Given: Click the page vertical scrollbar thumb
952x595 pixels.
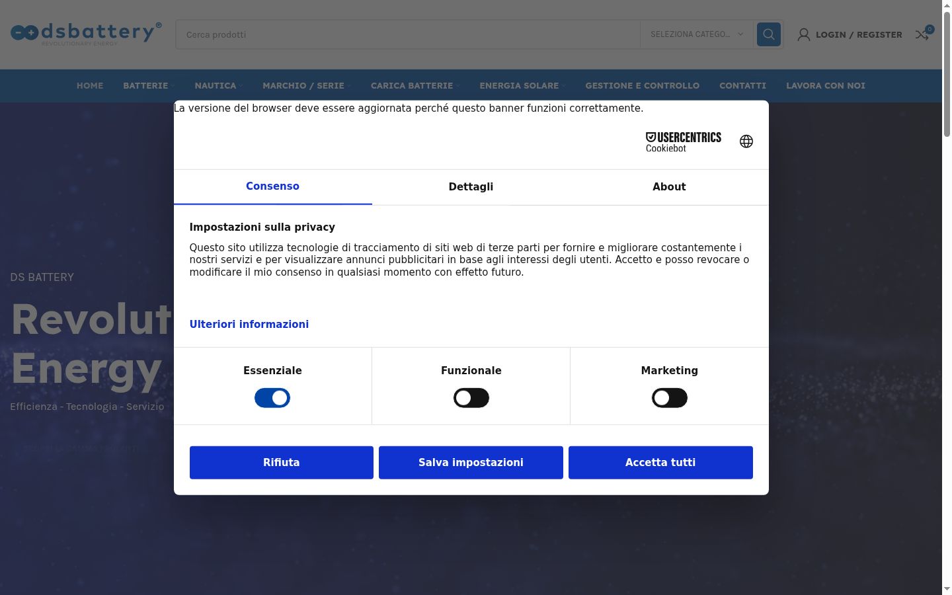Looking at the screenshot, I should tap(947, 74).
